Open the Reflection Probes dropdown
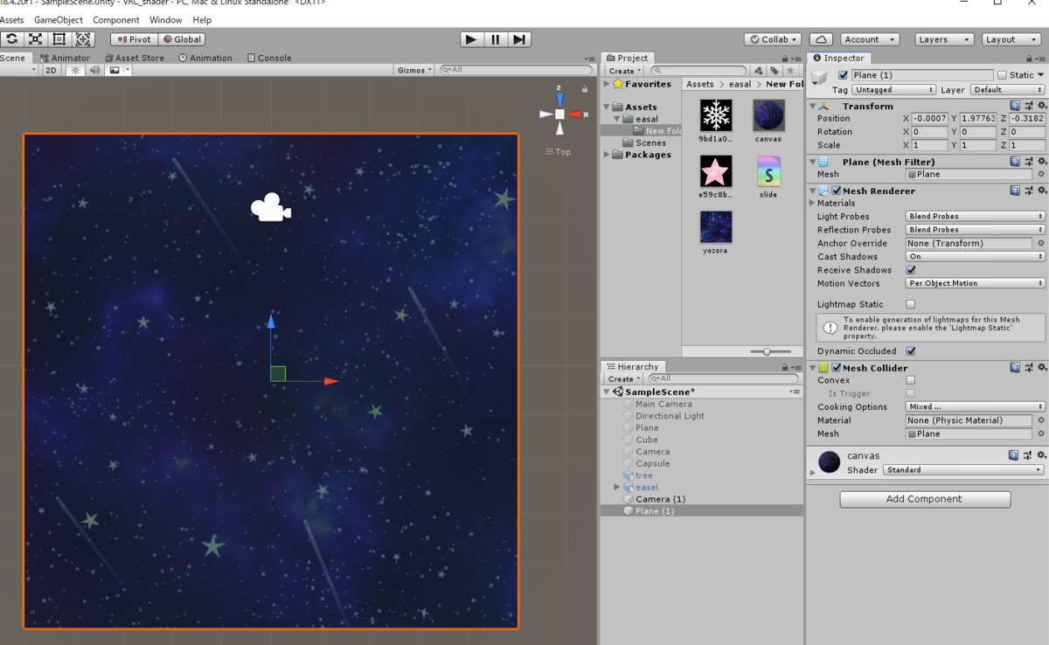1049x645 pixels. click(x=975, y=230)
